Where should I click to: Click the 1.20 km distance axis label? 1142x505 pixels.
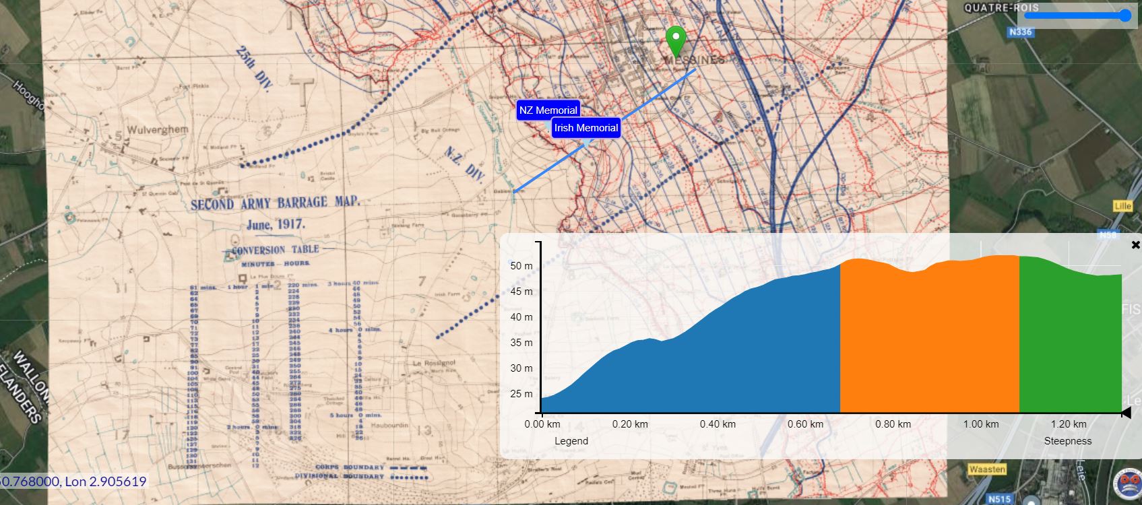point(1069,424)
